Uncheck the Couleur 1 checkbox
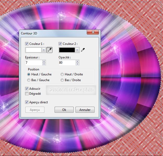This screenshot has height=156, width=163. 27,44
